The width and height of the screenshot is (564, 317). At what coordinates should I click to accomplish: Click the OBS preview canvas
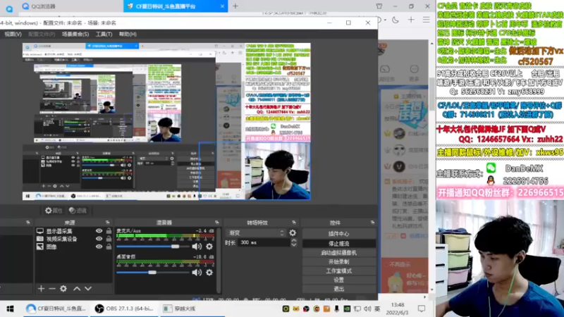point(166,121)
